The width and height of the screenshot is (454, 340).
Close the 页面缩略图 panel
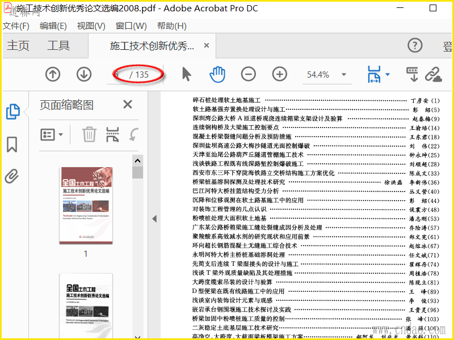[x=127, y=104]
